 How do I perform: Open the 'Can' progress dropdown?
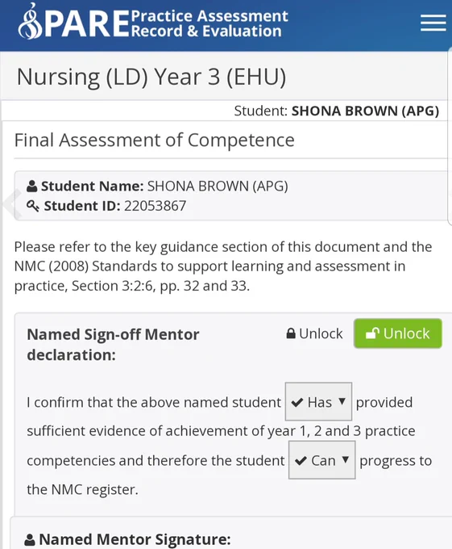point(321,459)
